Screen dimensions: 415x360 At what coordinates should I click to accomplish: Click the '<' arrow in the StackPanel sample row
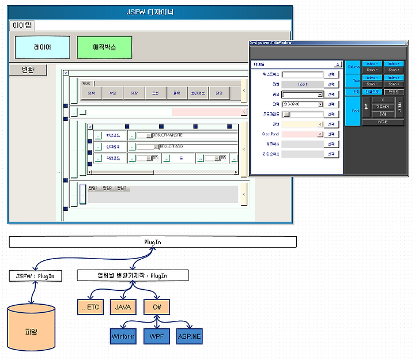pyautogui.click(x=320, y=134)
